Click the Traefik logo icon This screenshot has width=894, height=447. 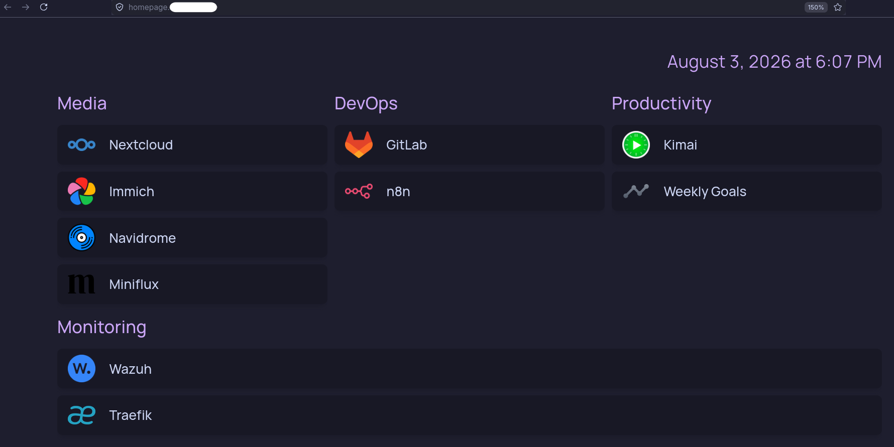[x=81, y=415]
